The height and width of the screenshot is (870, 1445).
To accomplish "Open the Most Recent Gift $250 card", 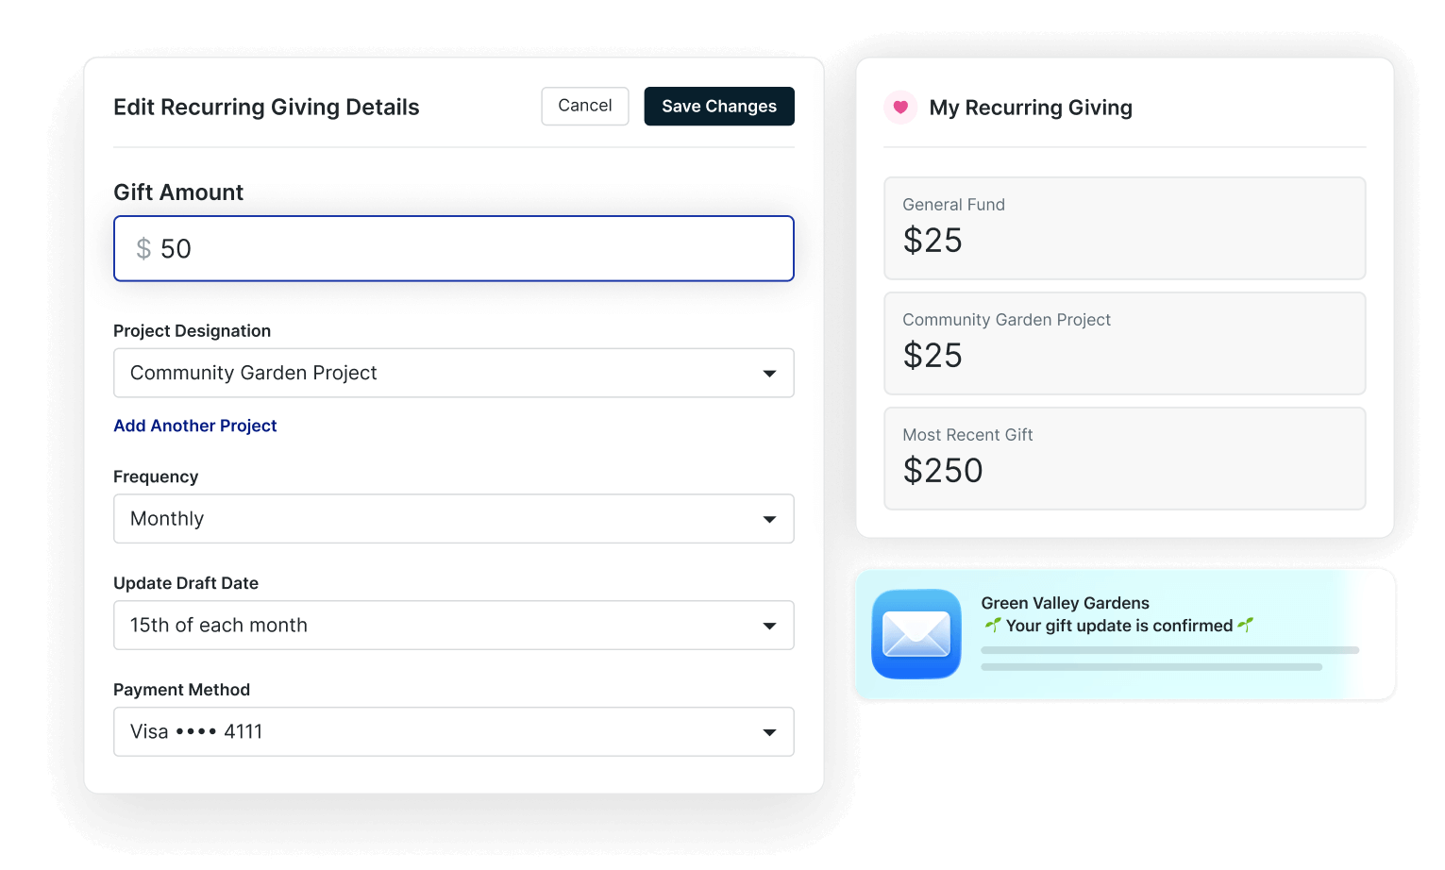I will coord(1124,459).
